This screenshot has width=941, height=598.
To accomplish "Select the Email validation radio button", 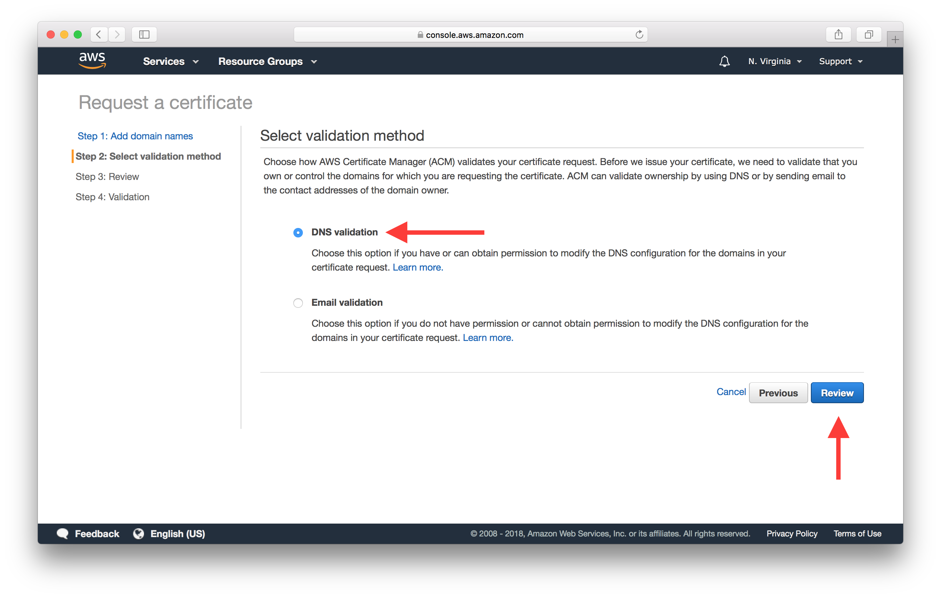I will tap(298, 303).
